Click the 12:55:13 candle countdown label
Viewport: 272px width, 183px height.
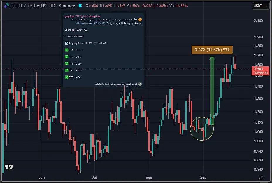click(x=261, y=73)
